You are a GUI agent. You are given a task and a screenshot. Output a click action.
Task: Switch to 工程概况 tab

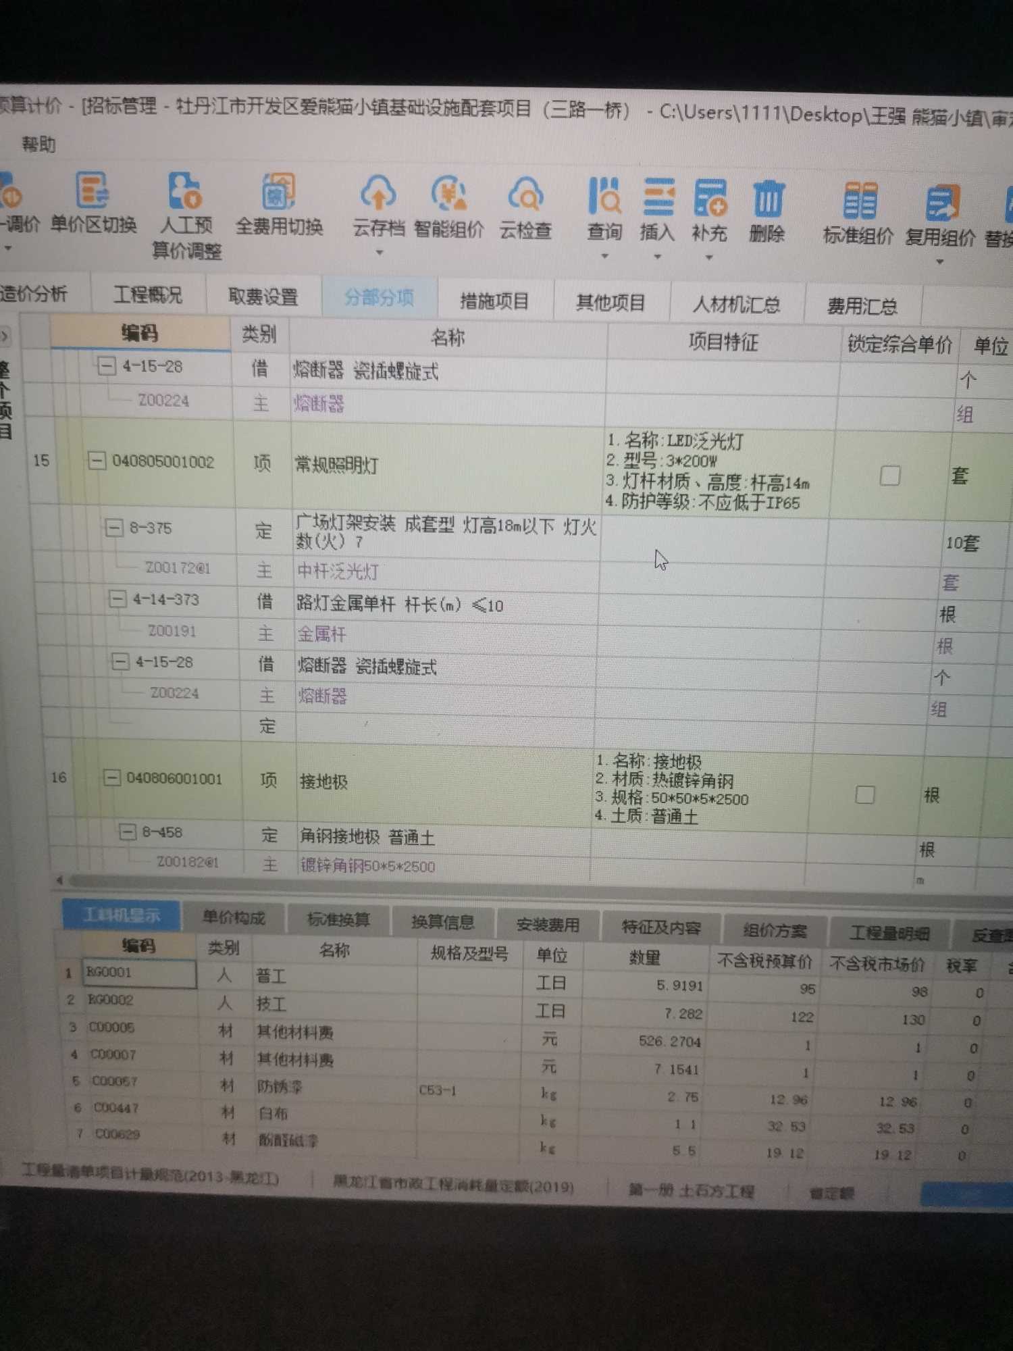point(148,295)
